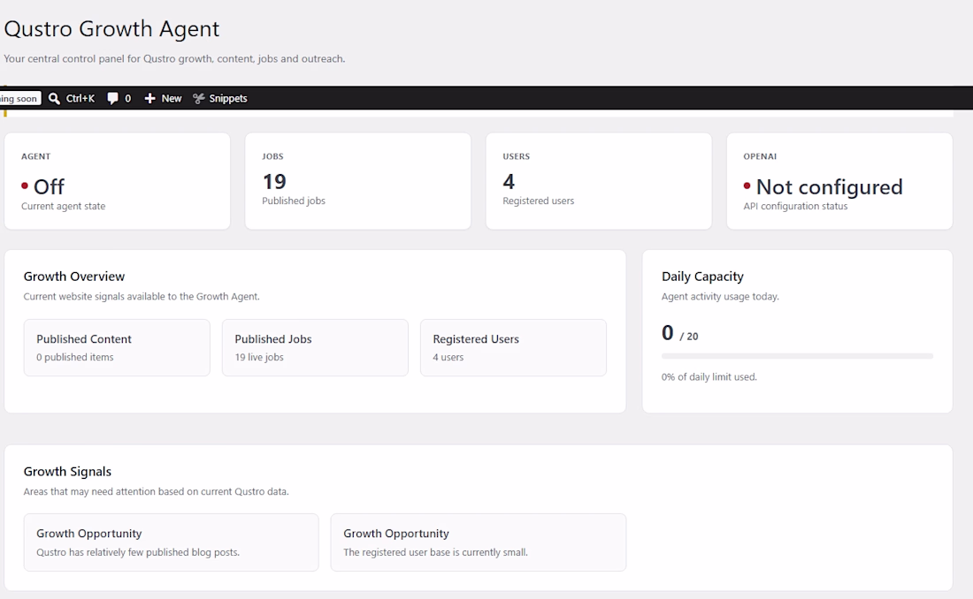This screenshot has height=599, width=973.
Task: Click 'API configuration status' caption
Action: pos(795,207)
